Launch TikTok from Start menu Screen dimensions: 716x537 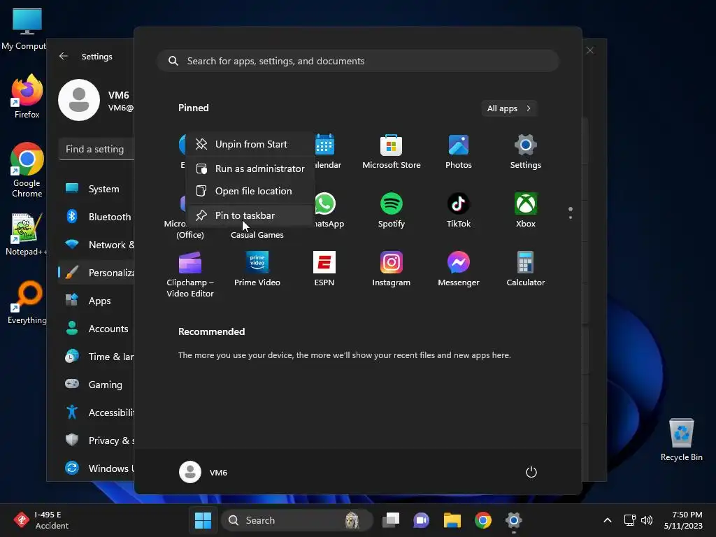(x=459, y=210)
